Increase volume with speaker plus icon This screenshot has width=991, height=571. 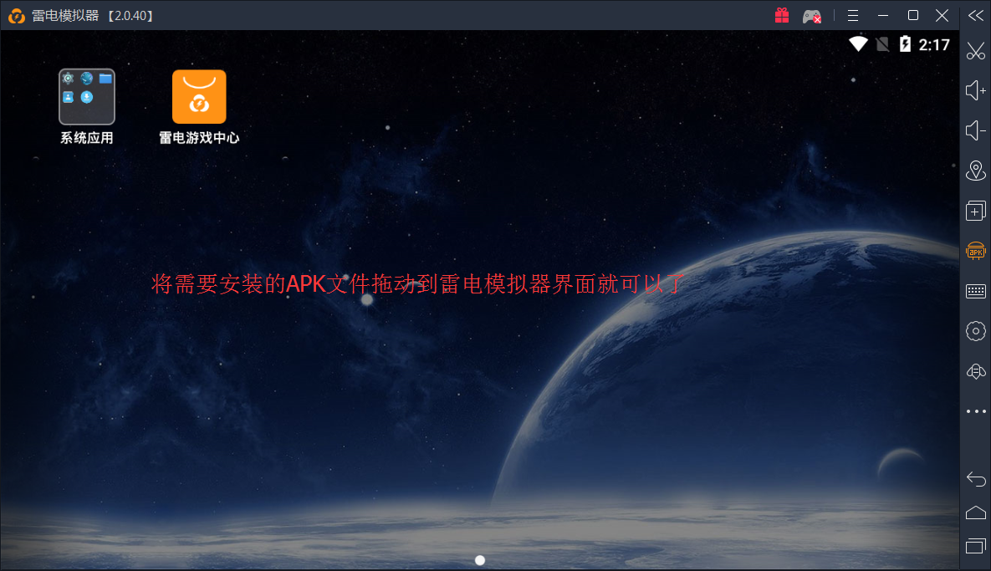(976, 90)
